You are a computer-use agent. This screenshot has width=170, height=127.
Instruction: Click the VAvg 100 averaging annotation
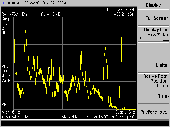click(6, 69)
